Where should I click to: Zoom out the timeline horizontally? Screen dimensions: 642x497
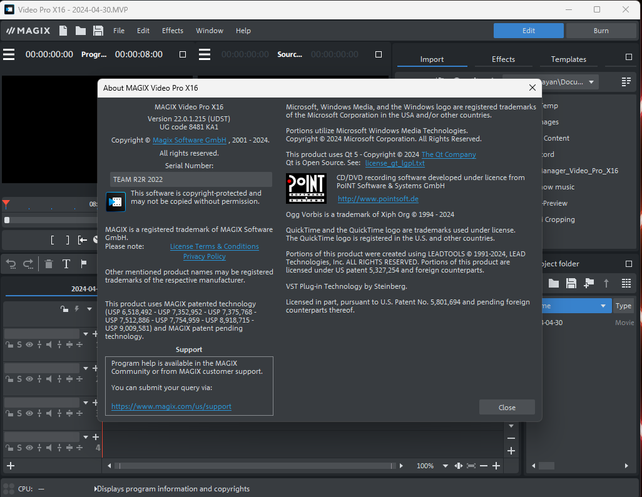pos(484,466)
